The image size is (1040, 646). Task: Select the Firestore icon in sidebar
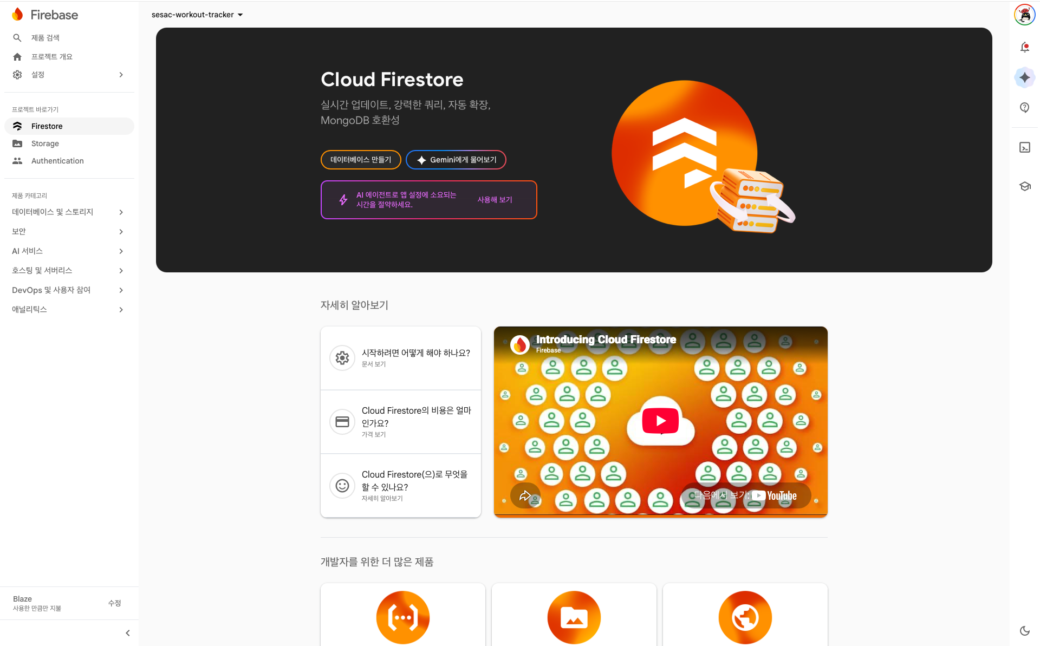(x=17, y=126)
